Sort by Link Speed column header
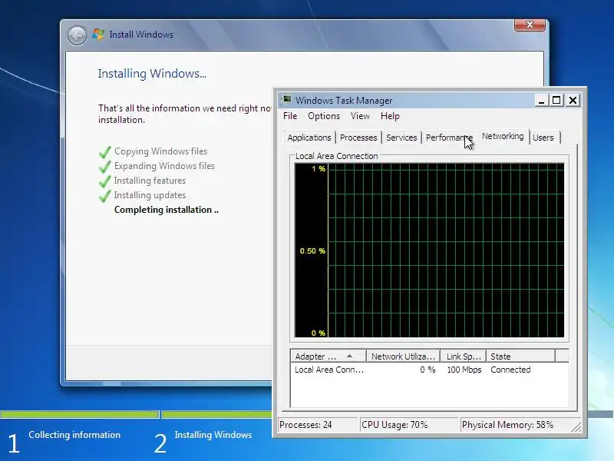The height and width of the screenshot is (461, 614). coord(464,357)
